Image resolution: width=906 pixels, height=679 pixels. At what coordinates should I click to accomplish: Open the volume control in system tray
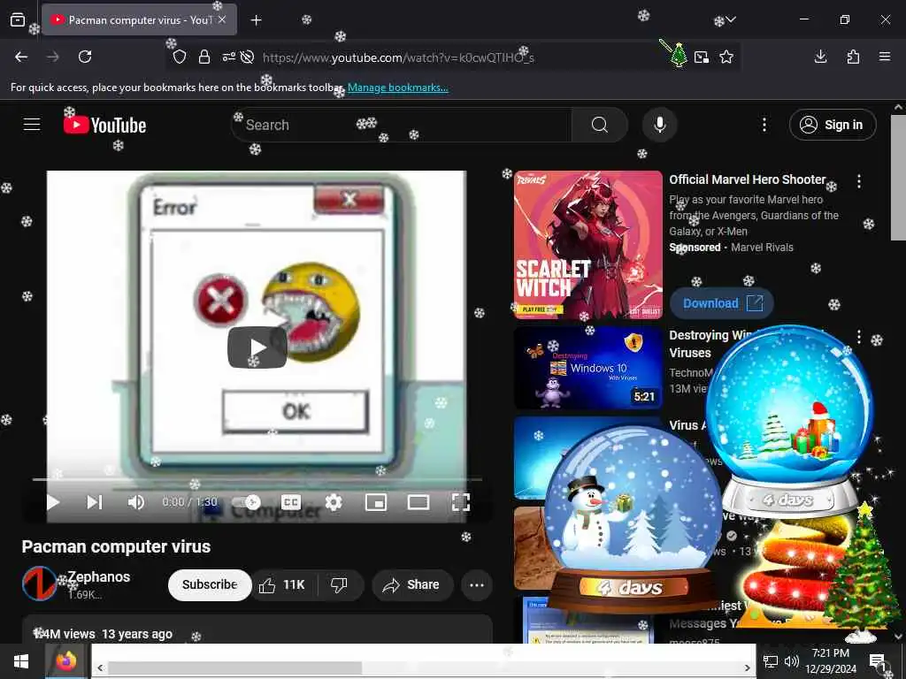[x=792, y=661]
